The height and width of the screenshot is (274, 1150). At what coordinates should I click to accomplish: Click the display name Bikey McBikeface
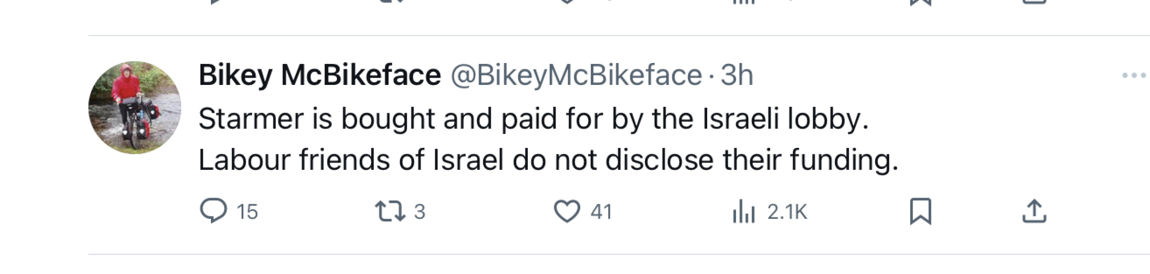click(x=320, y=75)
